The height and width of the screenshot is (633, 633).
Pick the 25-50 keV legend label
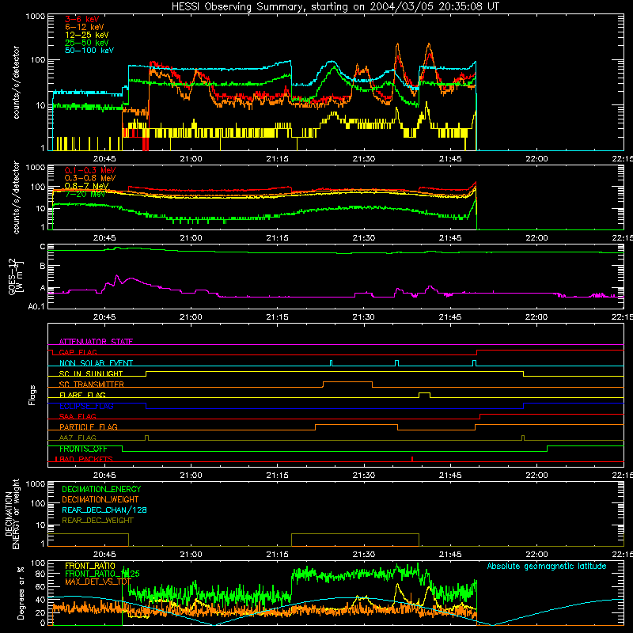(x=87, y=43)
